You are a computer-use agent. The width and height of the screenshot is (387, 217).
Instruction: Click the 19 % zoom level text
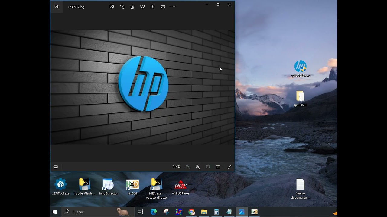(x=177, y=167)
